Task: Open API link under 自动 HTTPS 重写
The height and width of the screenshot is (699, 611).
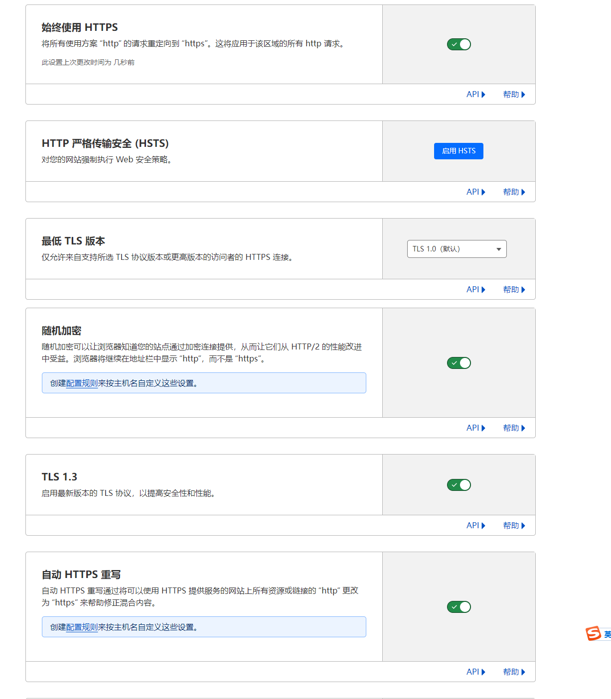Action: (x=475, y=672)
